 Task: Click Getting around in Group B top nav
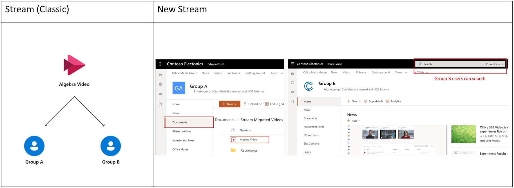click(381, 73)
